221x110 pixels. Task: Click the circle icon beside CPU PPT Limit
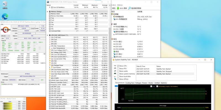click(x=50, y=87)
